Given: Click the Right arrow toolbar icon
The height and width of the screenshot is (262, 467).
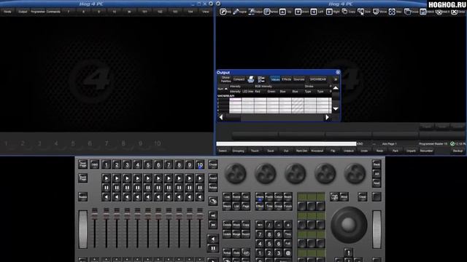Looking at the screenshot, I should 329,12.
